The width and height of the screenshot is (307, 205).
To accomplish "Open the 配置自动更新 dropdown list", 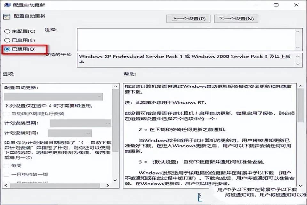I will (53, 96).
